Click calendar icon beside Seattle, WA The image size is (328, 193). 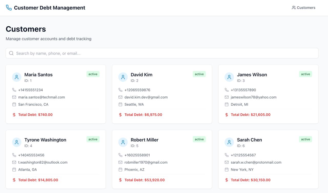[x=120, y=104]
